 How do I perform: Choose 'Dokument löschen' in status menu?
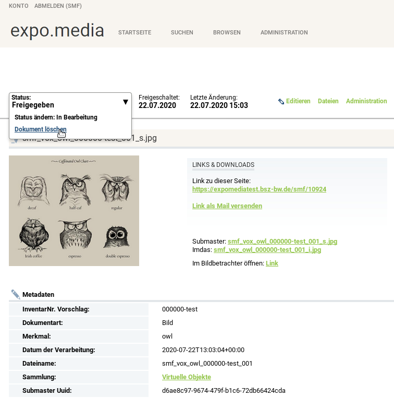coord(41,129)
